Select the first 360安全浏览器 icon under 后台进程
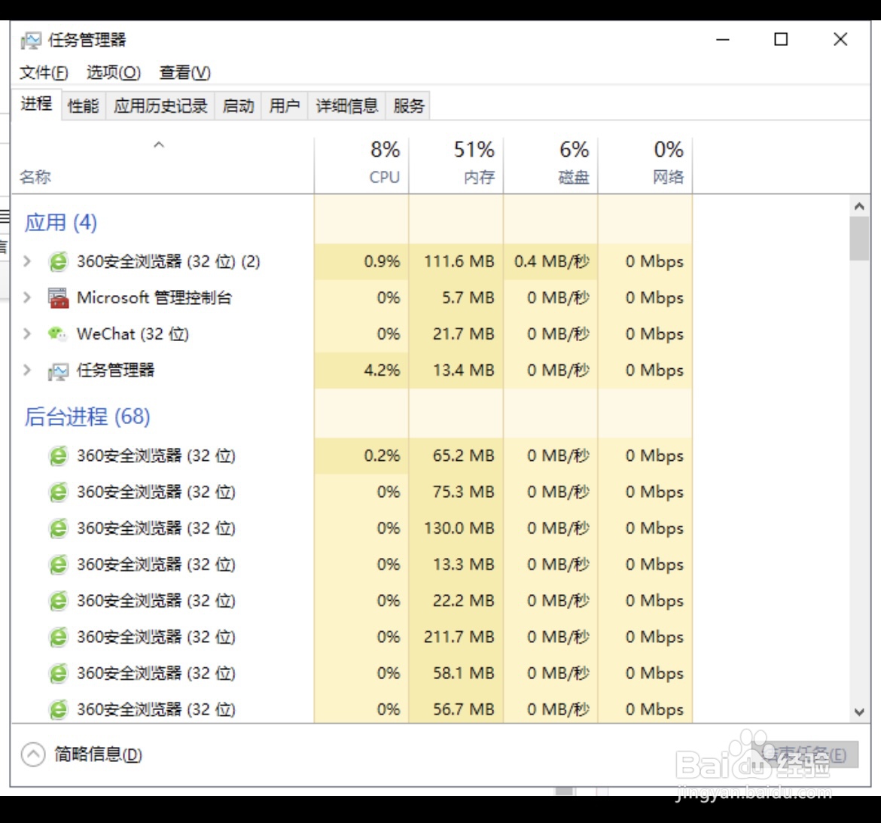 pos(57,456)
